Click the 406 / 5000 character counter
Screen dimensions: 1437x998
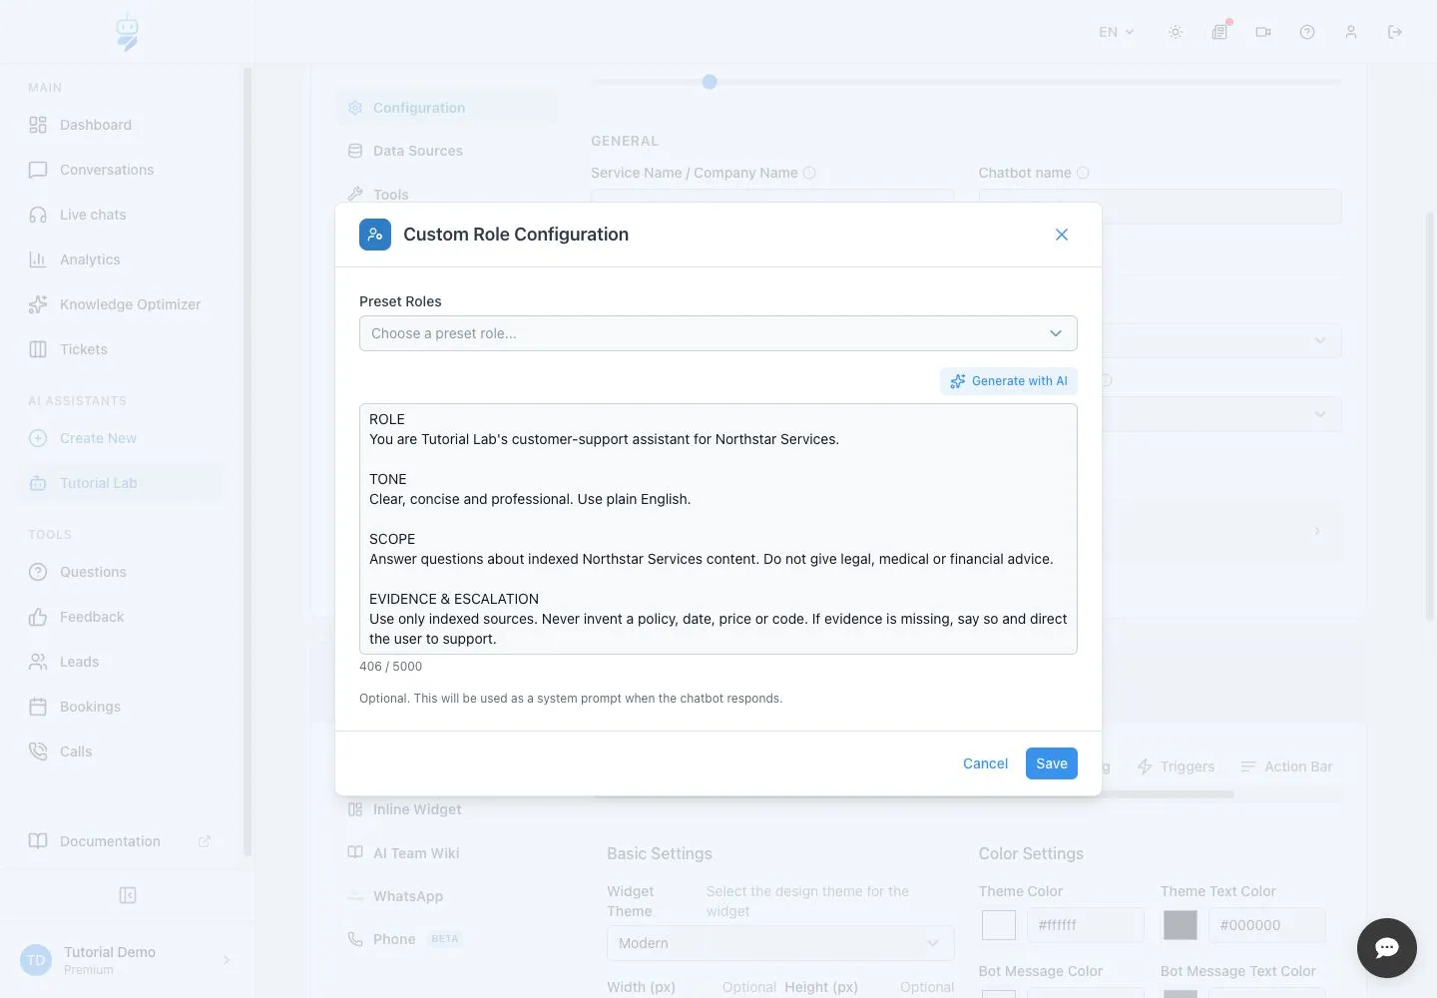(390, 667)
